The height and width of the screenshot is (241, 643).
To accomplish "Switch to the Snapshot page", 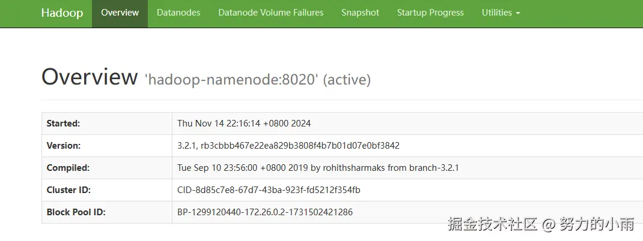I will point(360,13).
